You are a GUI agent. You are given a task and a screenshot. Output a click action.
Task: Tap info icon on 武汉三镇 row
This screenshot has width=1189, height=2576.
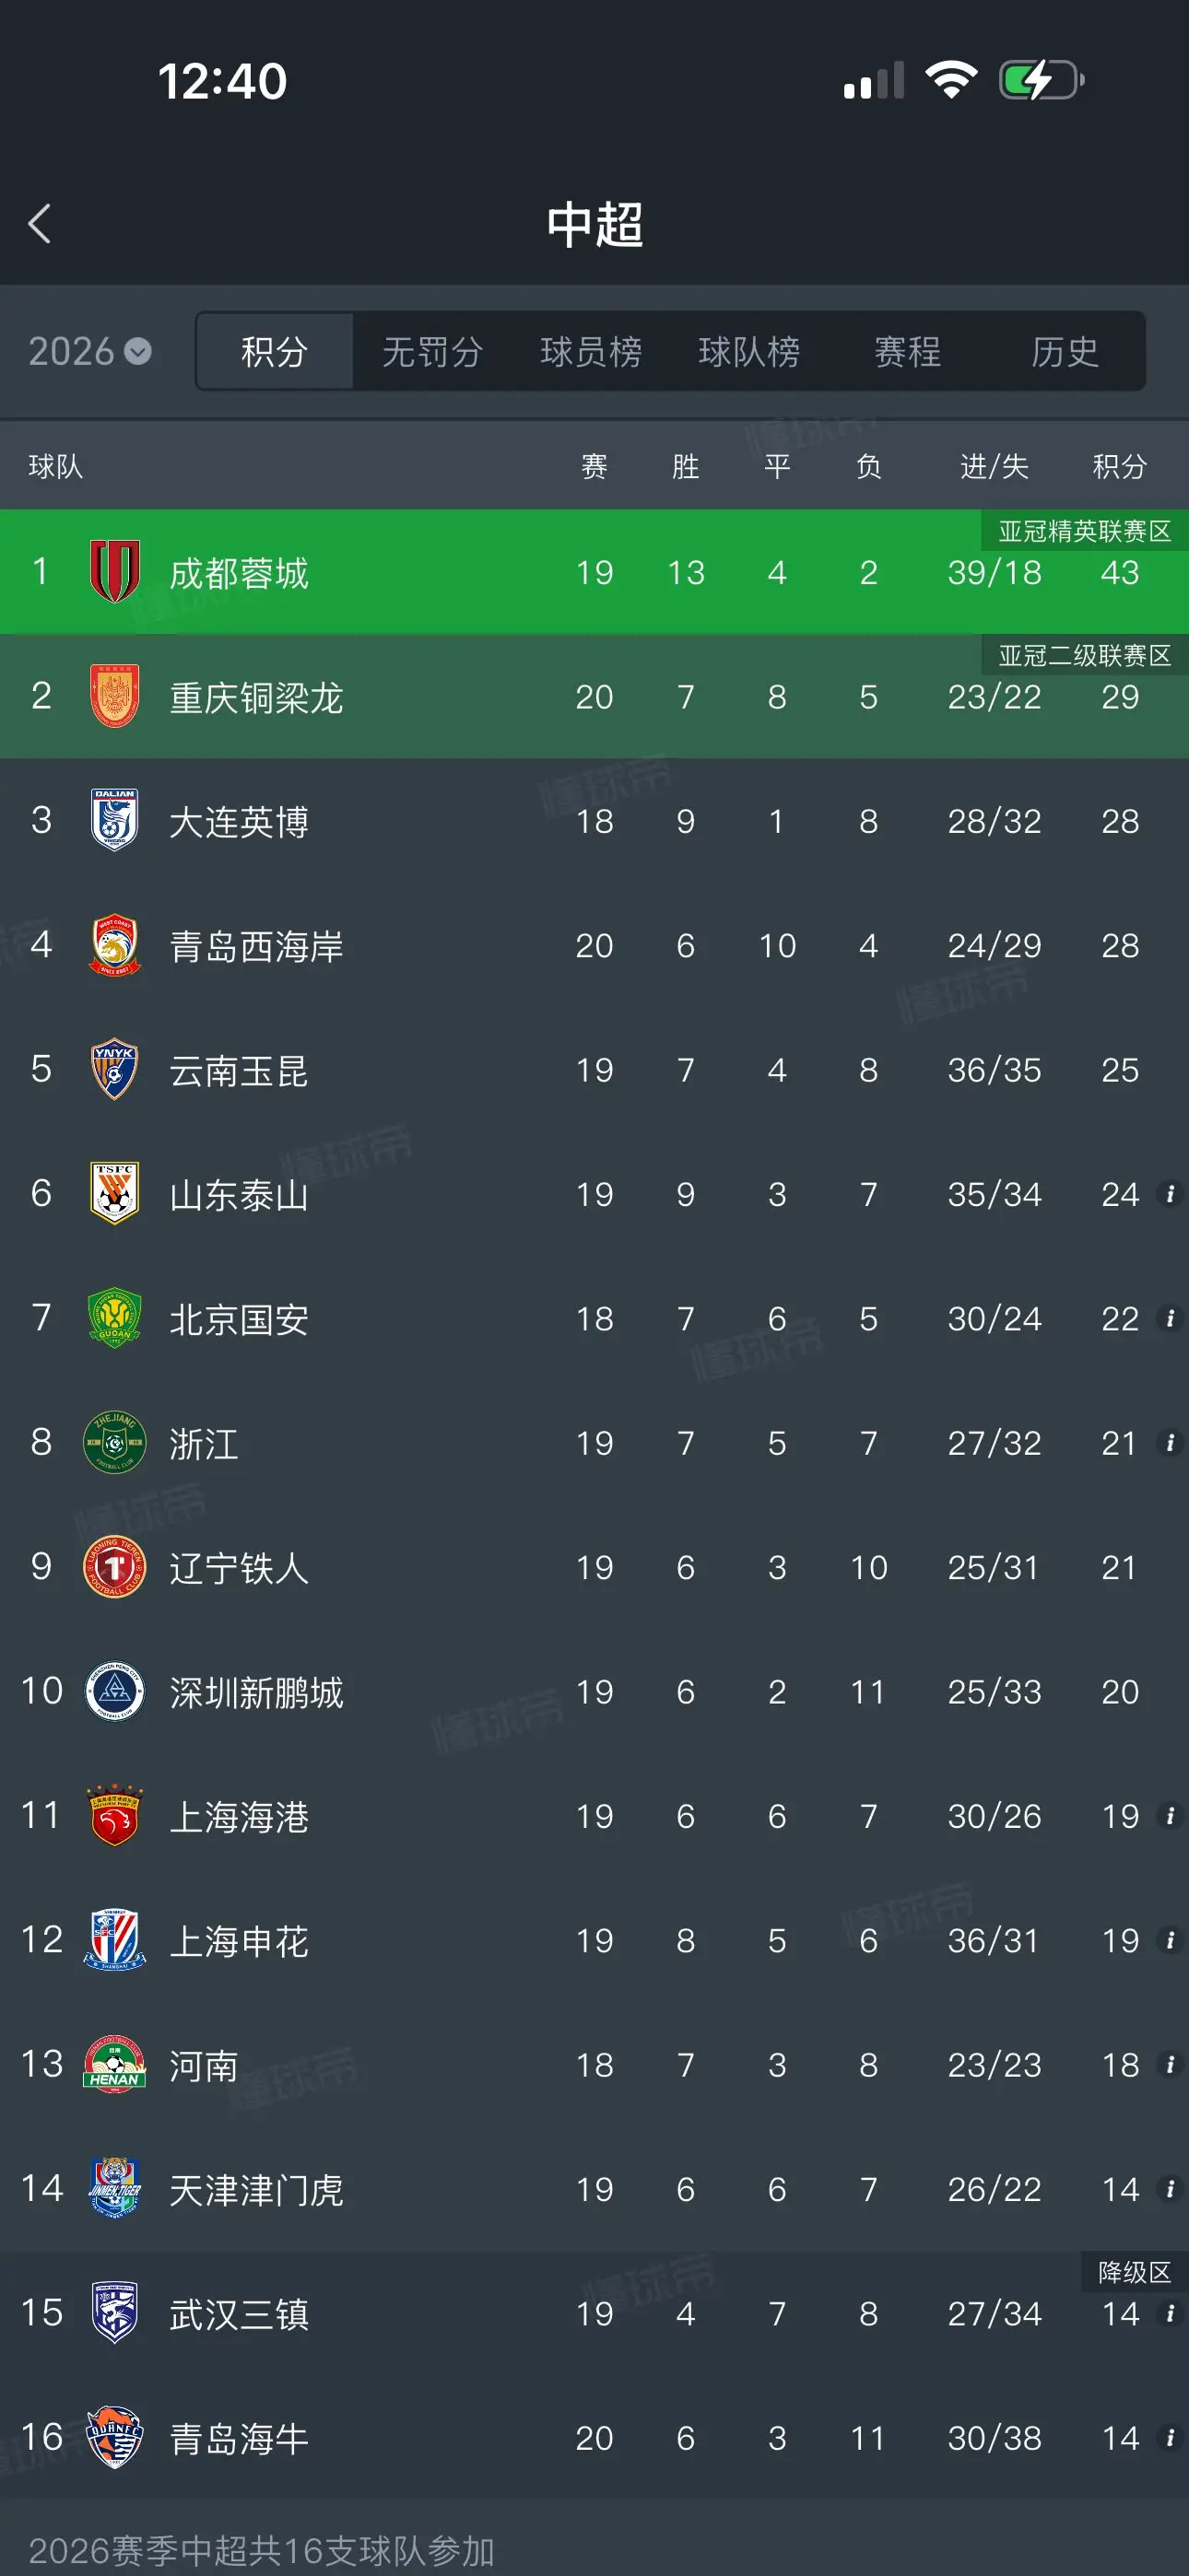(1169, 2313)
